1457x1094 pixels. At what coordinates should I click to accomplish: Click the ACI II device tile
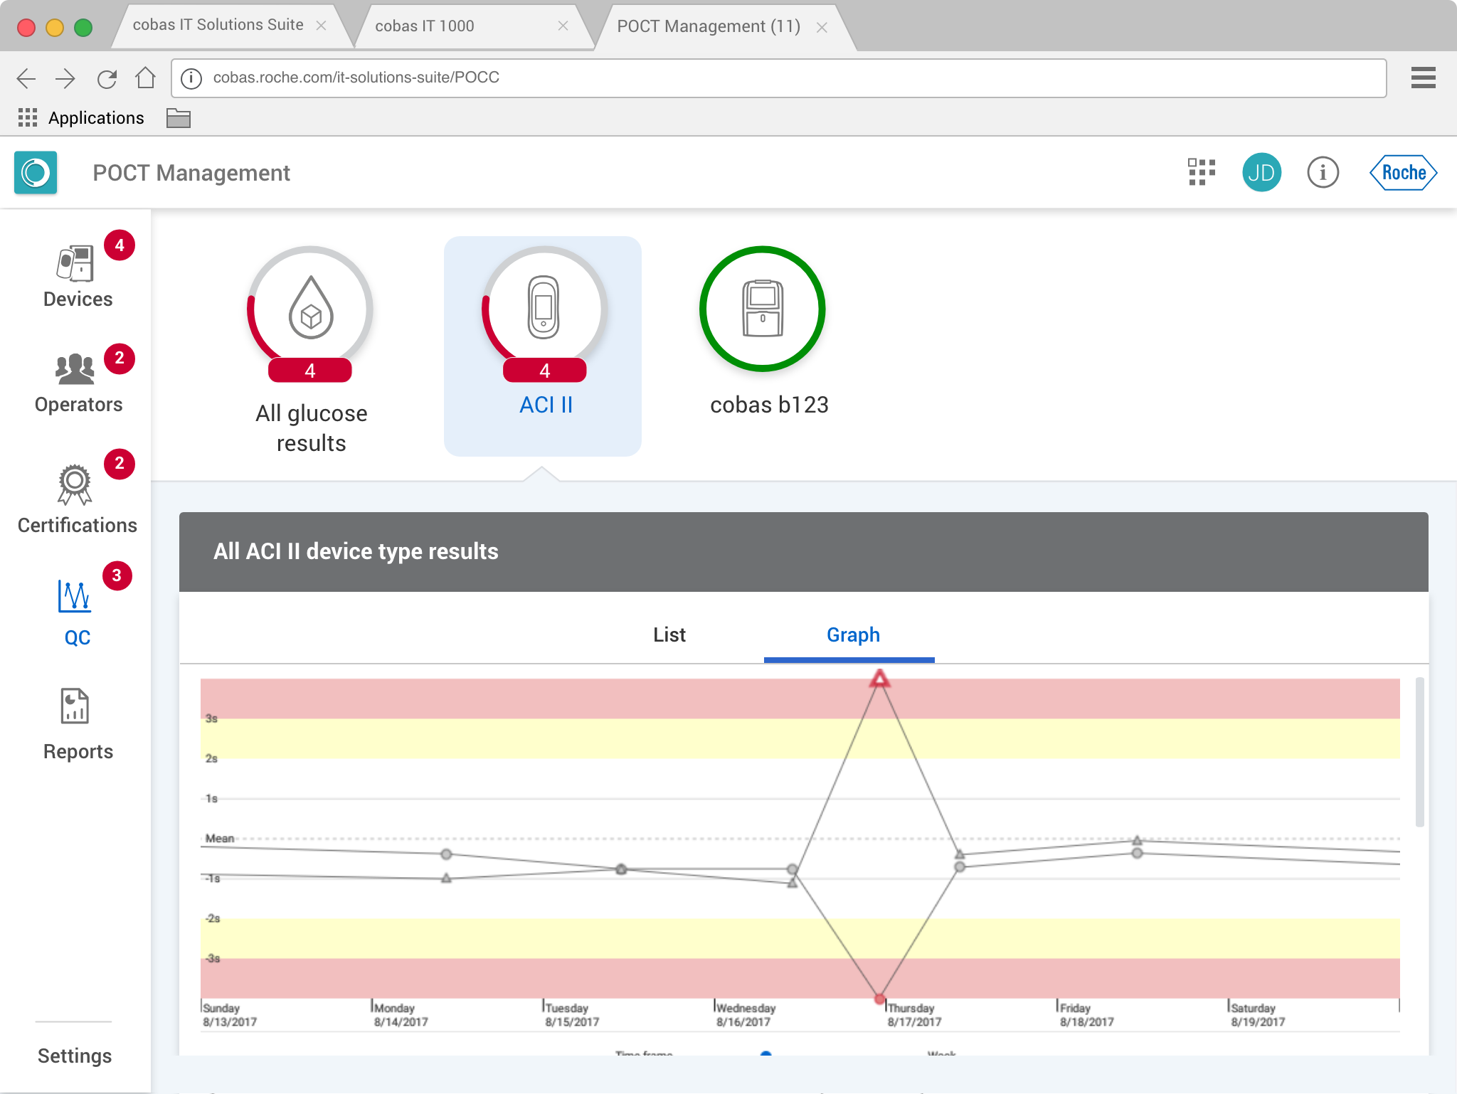[x=543, y=345]
